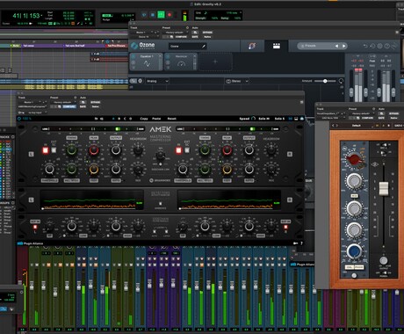Click the Ozone preset name field
The width and height of the screenshot is (404, 334).
point(187,47)
